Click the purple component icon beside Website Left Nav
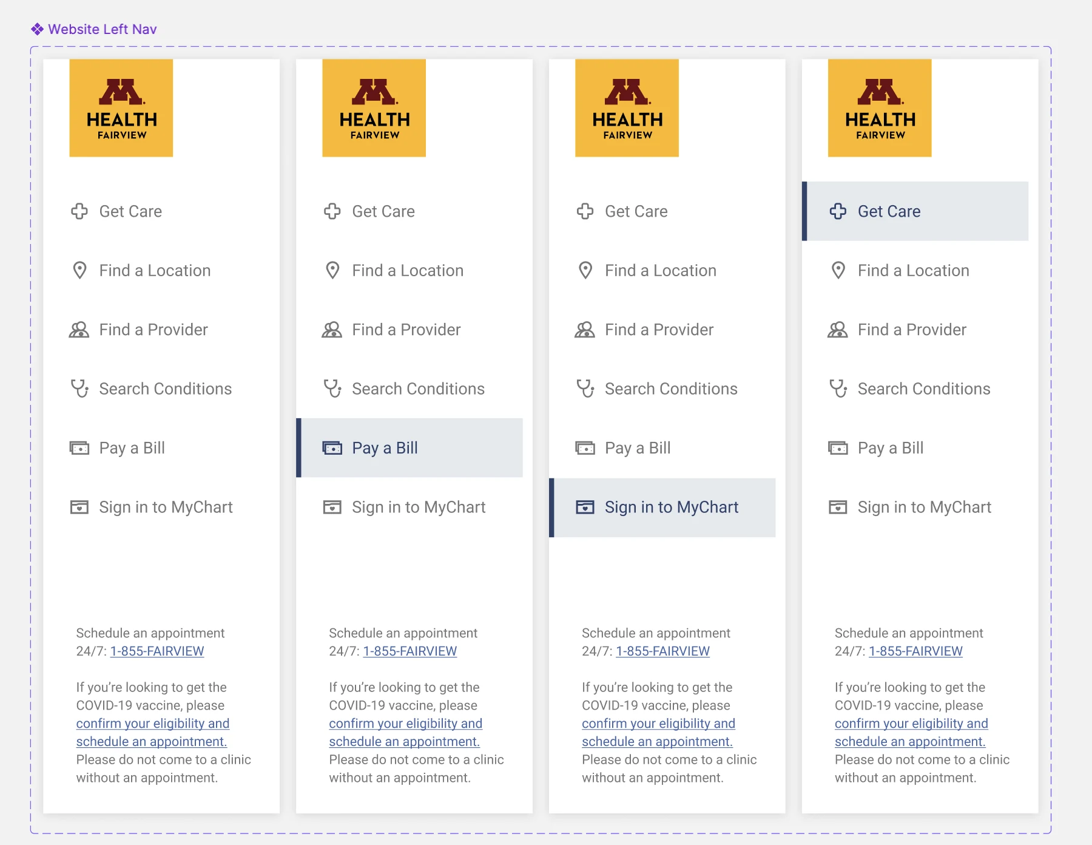1092x845 pixels. 38,29
